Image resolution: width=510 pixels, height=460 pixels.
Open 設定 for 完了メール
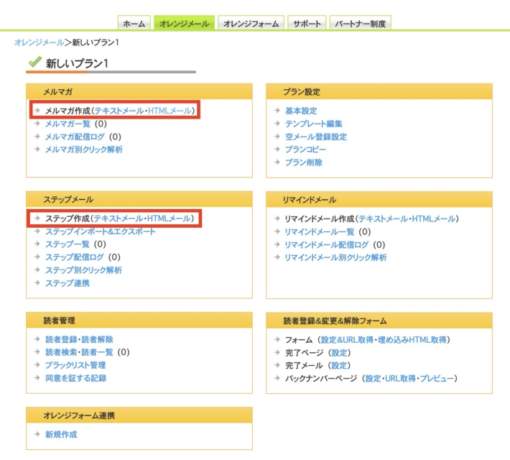coord(339,366)
